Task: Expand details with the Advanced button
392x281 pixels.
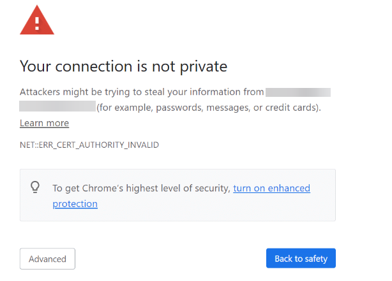Action: (47, 259)
